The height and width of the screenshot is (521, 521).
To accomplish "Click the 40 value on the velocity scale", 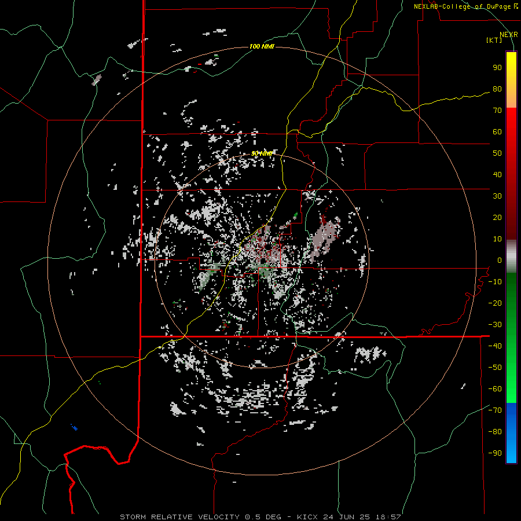I will tap(497, 175).
